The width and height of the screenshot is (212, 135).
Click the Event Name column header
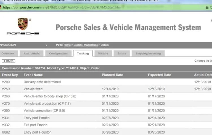33,75
